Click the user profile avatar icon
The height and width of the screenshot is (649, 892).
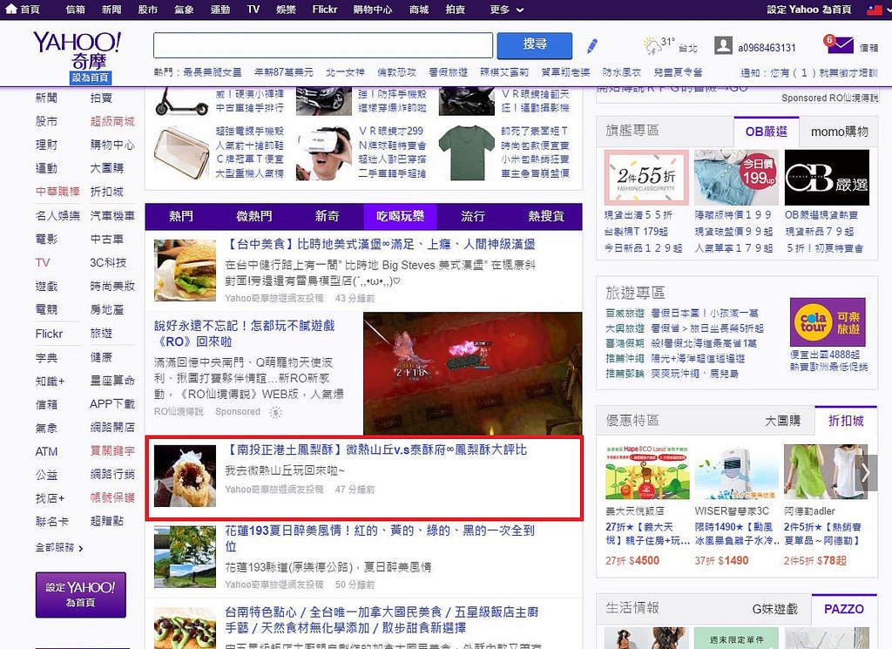coord(723,45)
